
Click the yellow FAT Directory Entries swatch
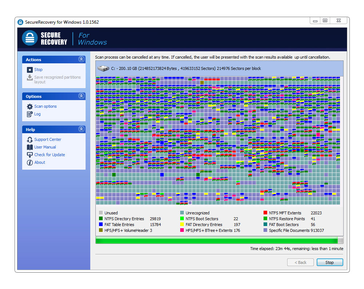(x=182, y=225)
